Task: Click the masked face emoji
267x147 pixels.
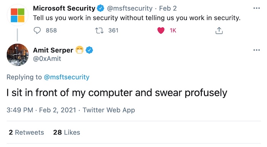Action: click(79, 50)
